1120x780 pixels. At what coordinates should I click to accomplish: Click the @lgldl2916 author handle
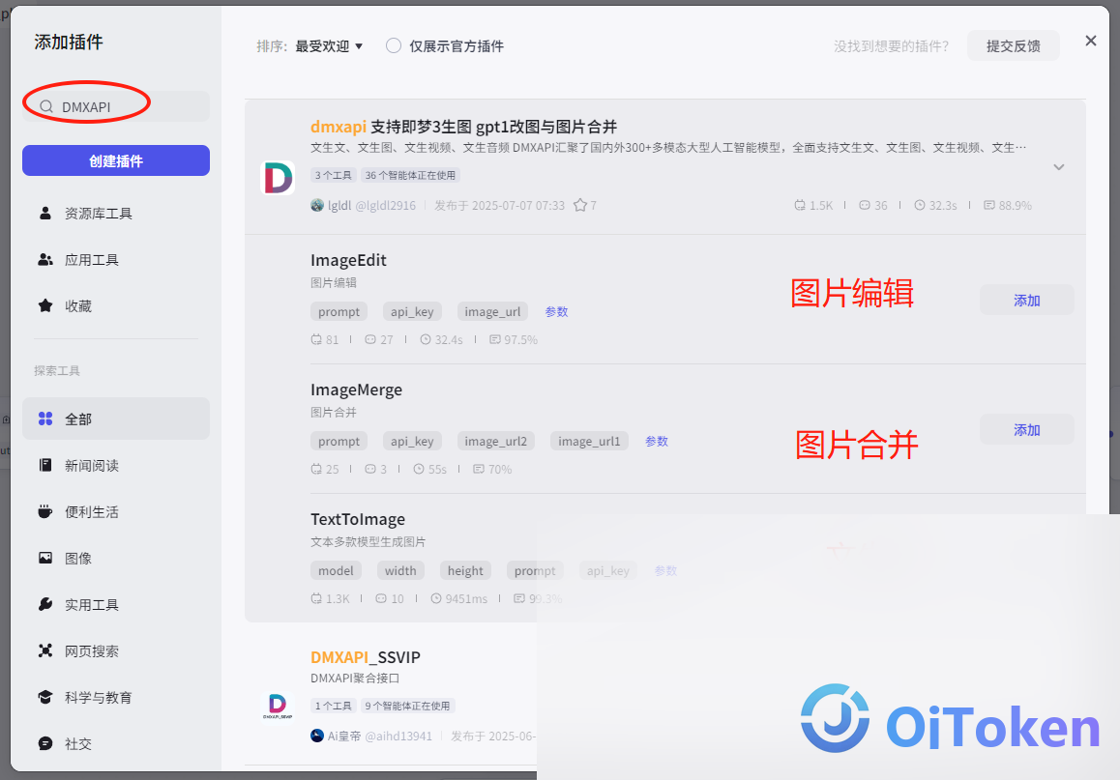[386, 206]
